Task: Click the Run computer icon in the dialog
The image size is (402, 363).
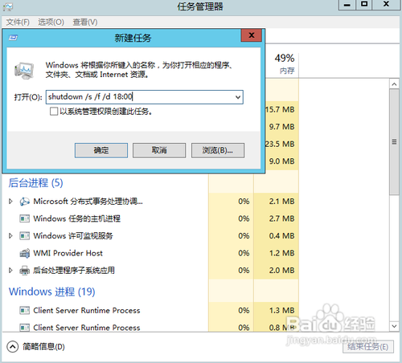Action: [24, 71]
